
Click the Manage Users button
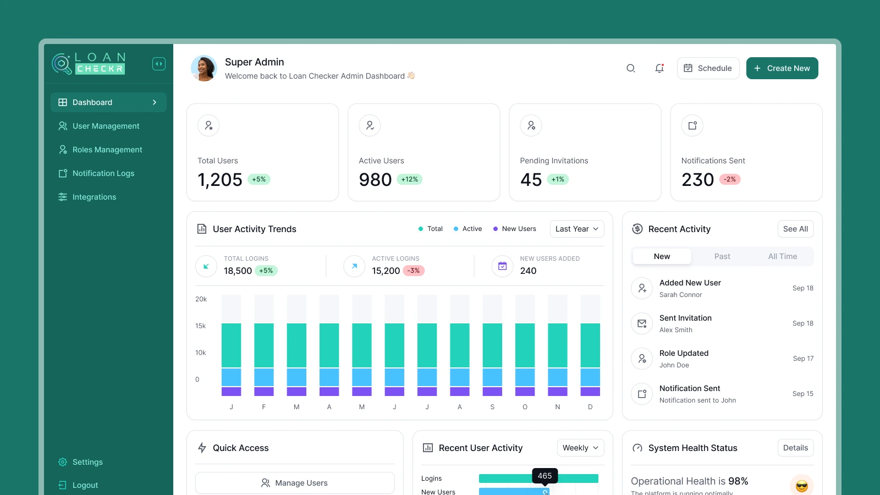(295, 483)
